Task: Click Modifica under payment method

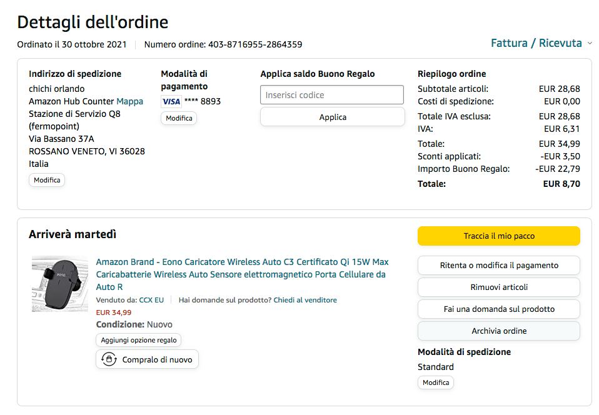Action: click(179, 118)
